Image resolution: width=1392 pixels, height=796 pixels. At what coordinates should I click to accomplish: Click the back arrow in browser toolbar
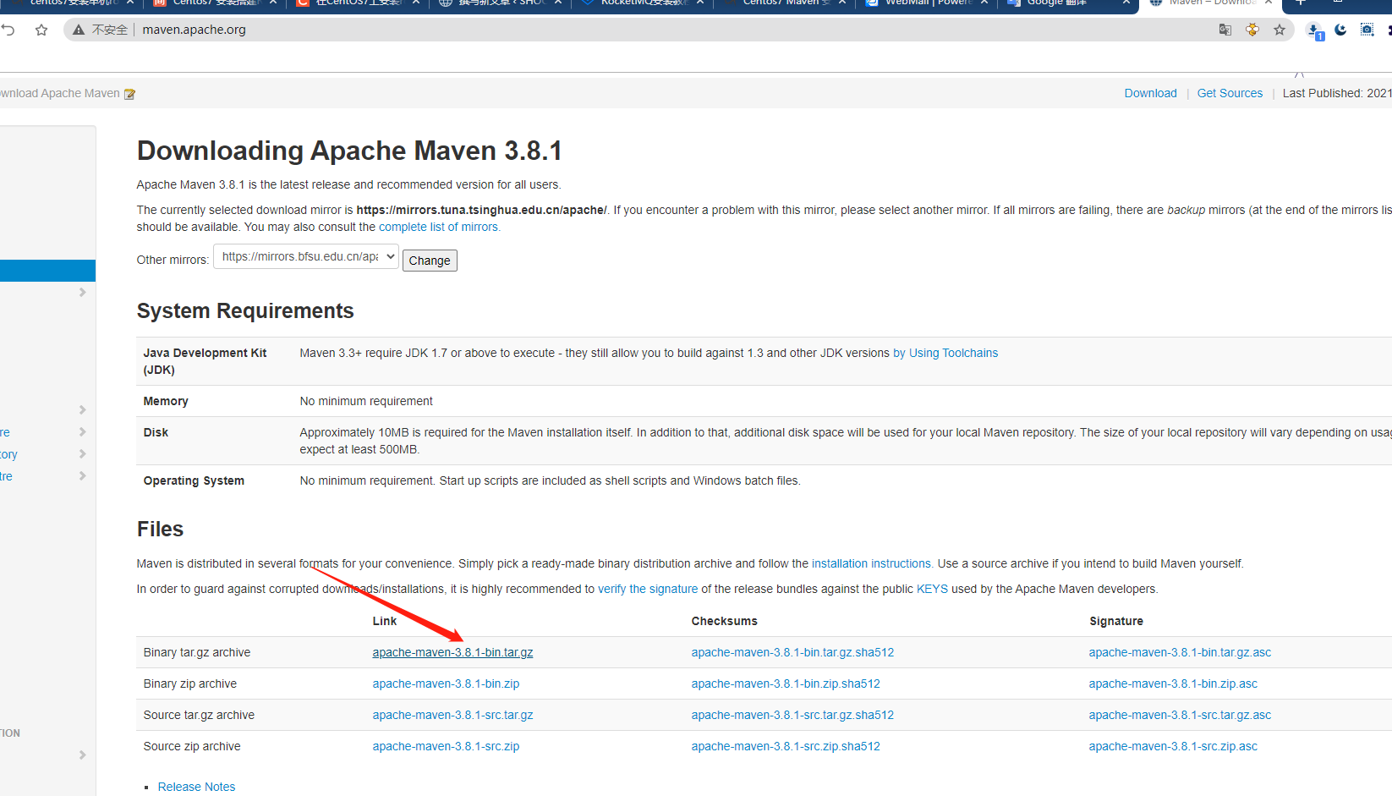8,30
